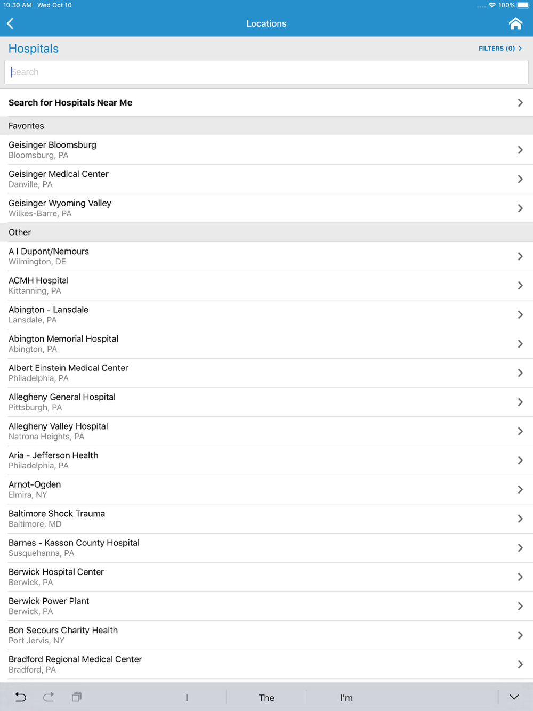Open Arnot-Ogden in Elmira, NY

[x=266, y=489]
